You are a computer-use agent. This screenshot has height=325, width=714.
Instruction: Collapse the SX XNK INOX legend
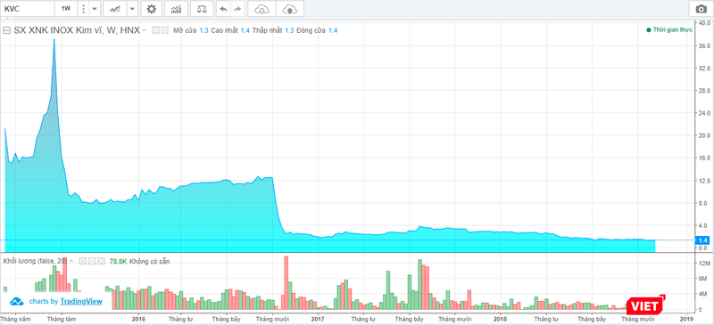[7, 30]
